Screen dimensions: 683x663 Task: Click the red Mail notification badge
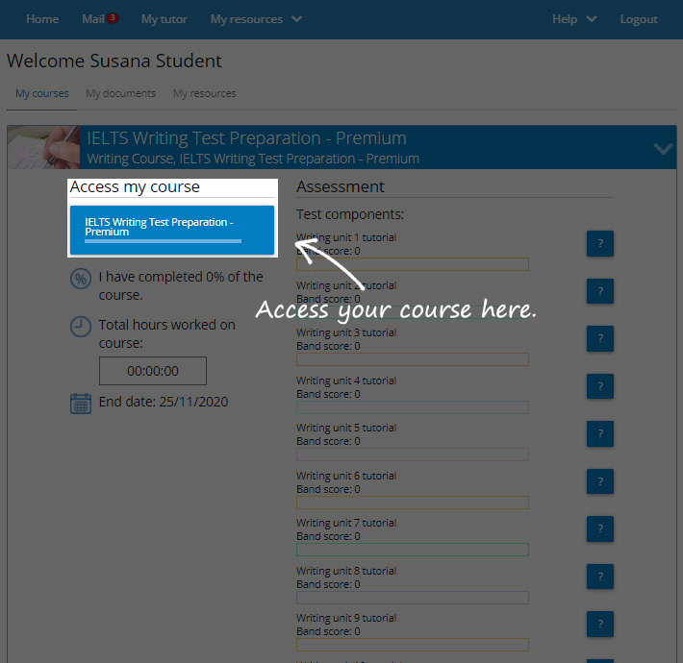click(x=113, y=17)
